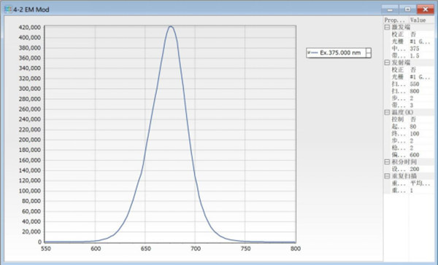The width and height of the screenshot is (438, 265).
Task: Select the temperature offset value 600
Action: click(415, 155)
